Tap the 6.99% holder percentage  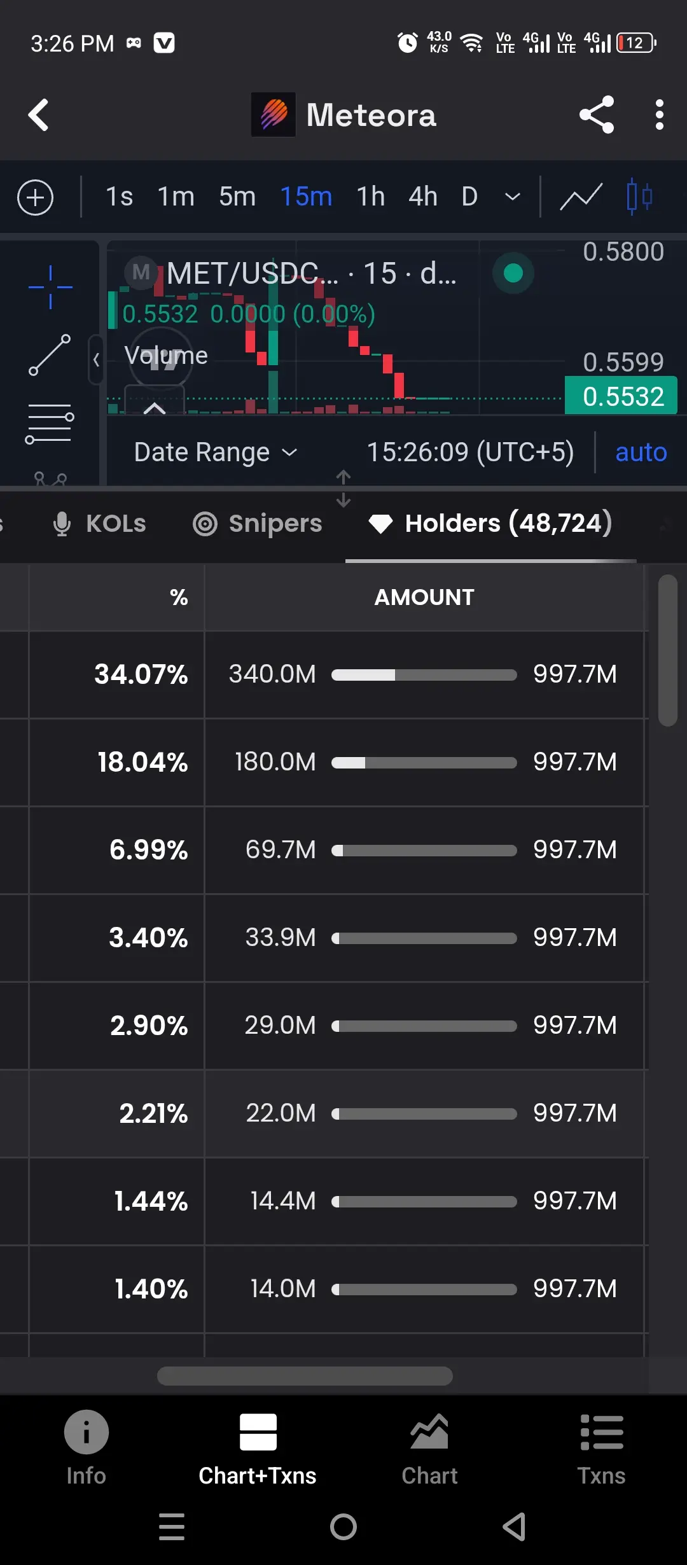click(148, 850)
